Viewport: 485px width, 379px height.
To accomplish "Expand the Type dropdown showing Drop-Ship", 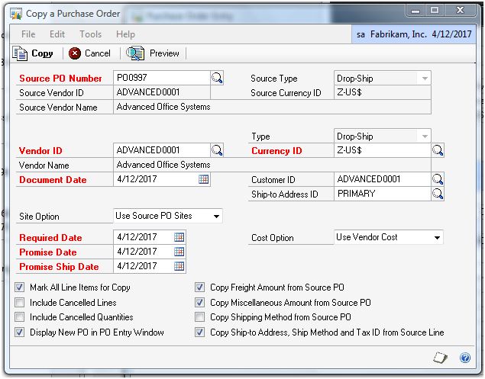I will point(425,137).
